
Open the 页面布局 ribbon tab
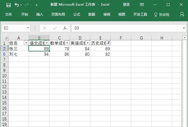tap(58, 14)
